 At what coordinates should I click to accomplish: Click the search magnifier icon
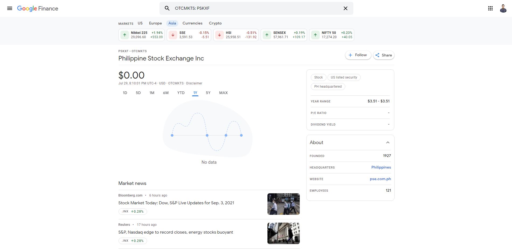click(167, 8)
